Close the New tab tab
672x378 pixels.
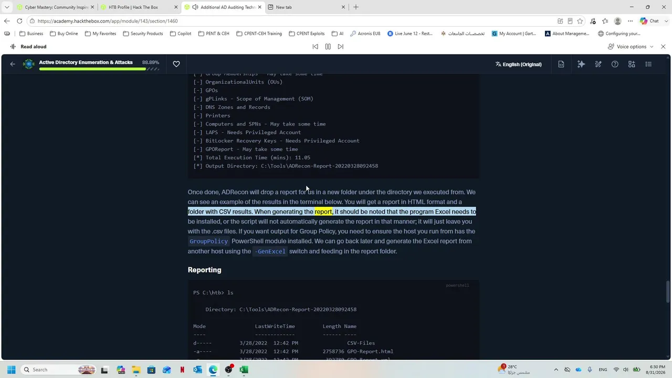coord(344,7)
